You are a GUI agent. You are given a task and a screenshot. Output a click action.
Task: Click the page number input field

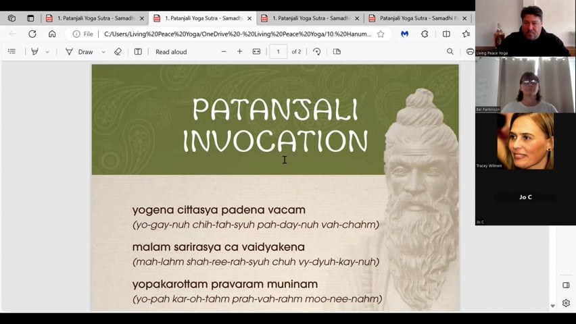click(278, 51)
